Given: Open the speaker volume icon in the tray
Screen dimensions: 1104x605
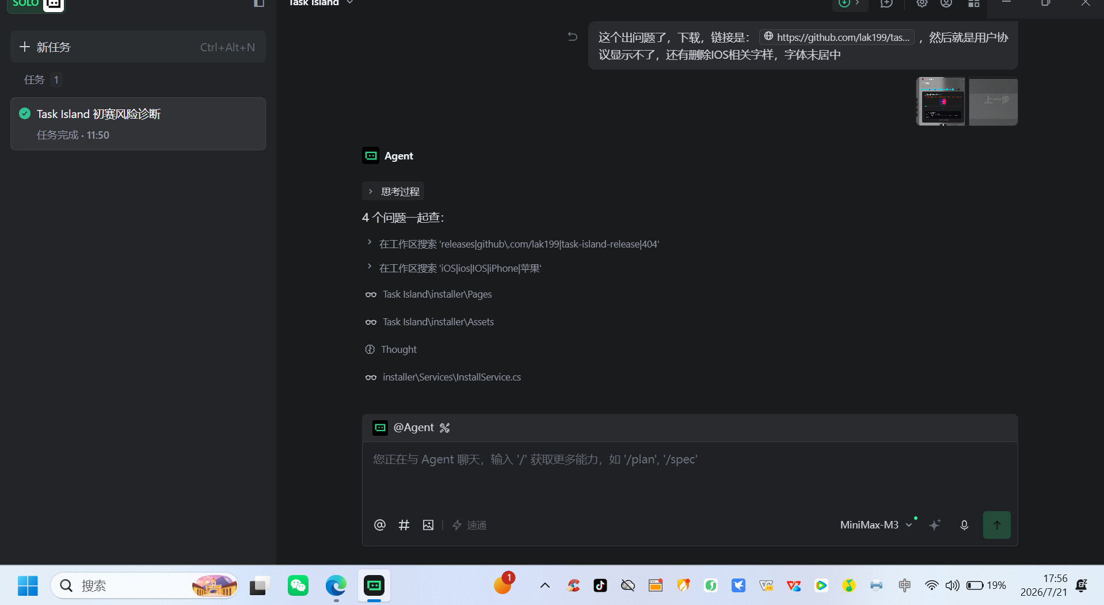Looking at the screenshot, I should 952,585.
